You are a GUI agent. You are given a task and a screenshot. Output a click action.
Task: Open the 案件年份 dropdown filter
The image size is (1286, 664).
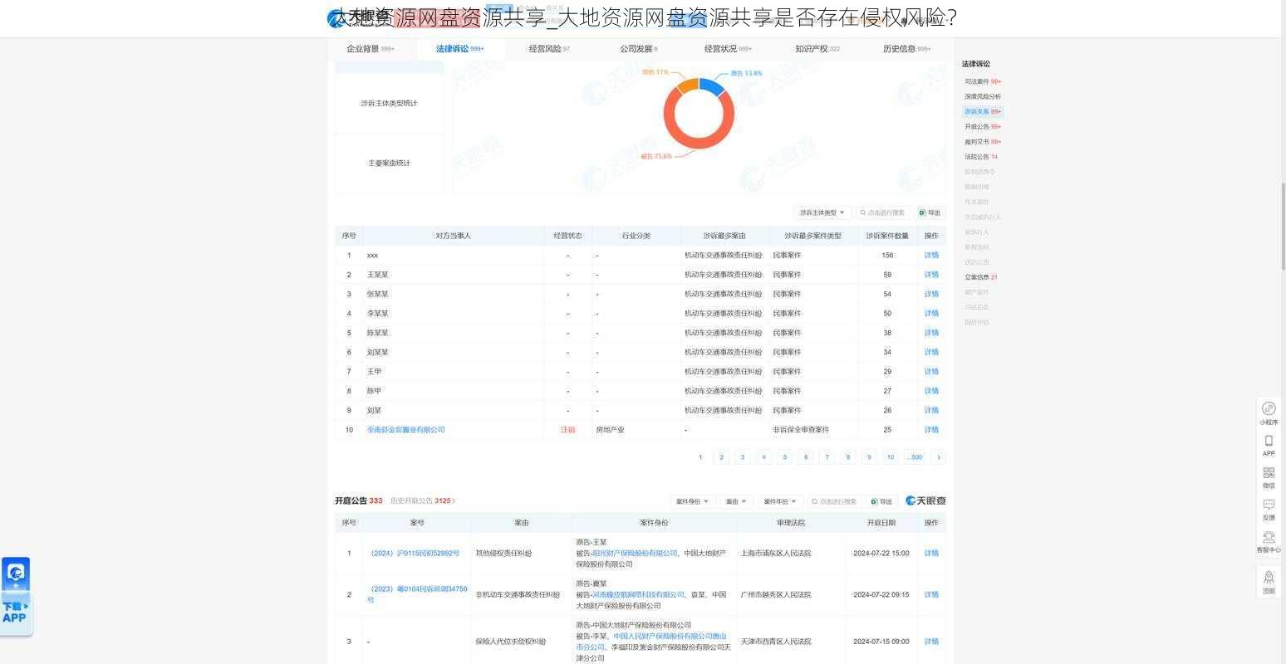780,501
